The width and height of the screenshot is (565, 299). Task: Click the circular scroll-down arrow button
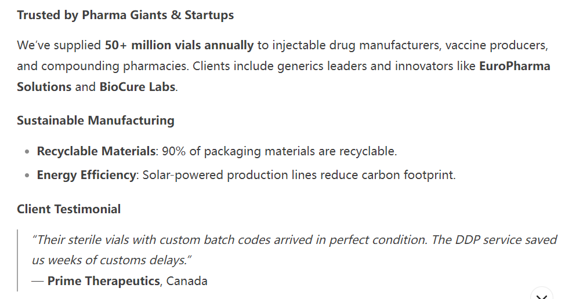542,294
